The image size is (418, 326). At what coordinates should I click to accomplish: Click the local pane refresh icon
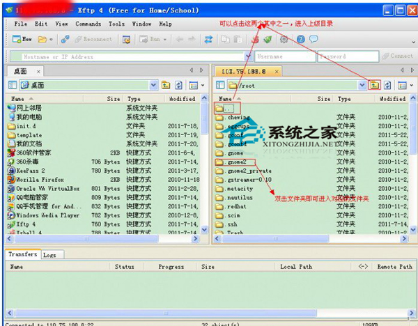coord(178,85)
